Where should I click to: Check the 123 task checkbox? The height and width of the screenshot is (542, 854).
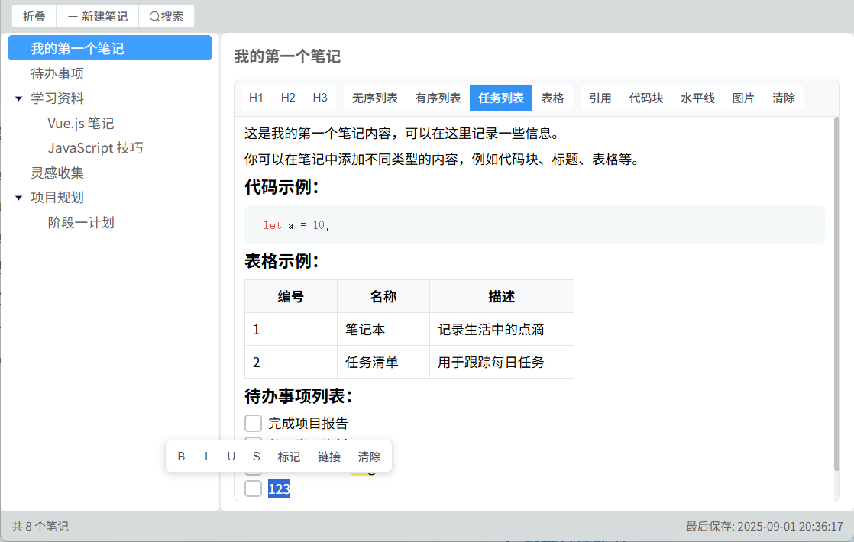pos(254,489)
